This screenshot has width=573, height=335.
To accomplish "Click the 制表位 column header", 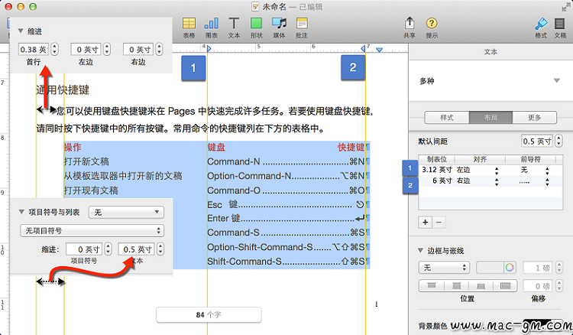I will [437, 159].
